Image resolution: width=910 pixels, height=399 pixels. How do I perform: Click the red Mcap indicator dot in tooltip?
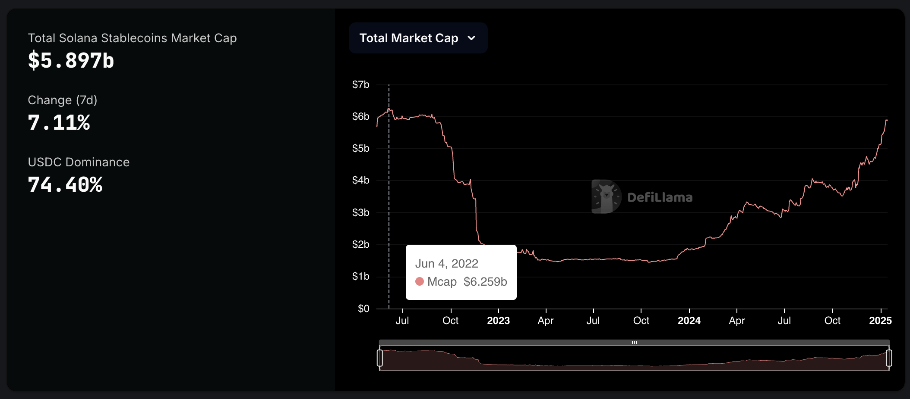click(x=419, y=282)
